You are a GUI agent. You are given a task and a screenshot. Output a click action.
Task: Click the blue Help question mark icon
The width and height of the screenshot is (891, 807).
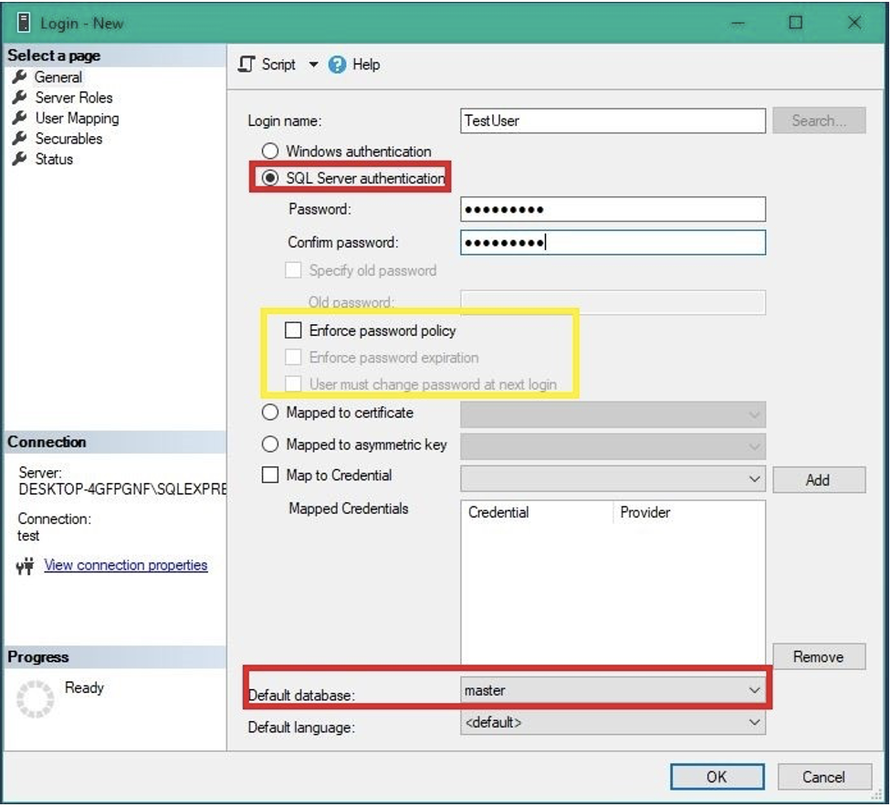tap(338, 65)
